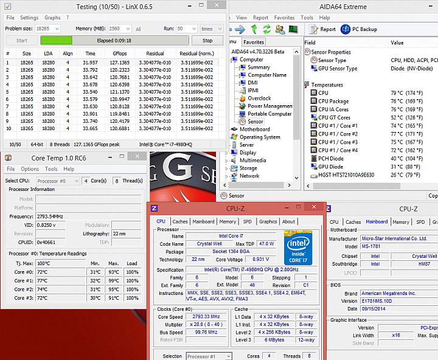The width and height of the screenshot is (438, 360).
Task: Open the Graphs menu in LinX
Action: coord(52,18)
